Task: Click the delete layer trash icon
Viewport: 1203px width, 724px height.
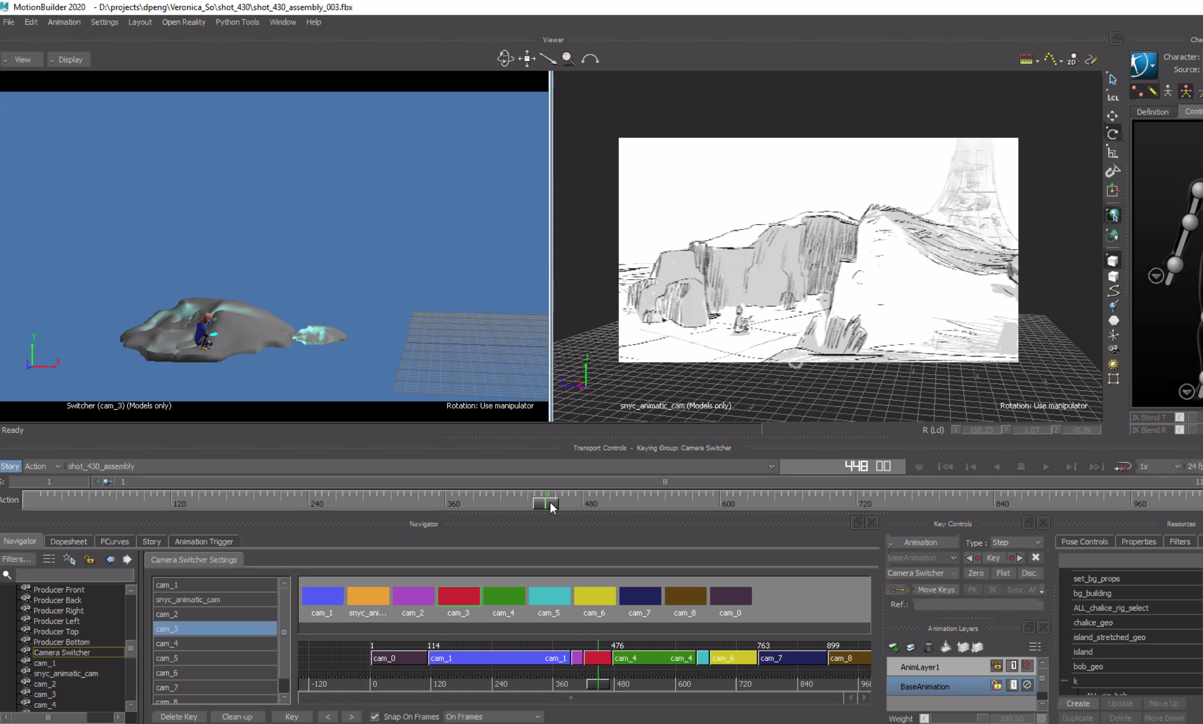Action: (928, 648)
